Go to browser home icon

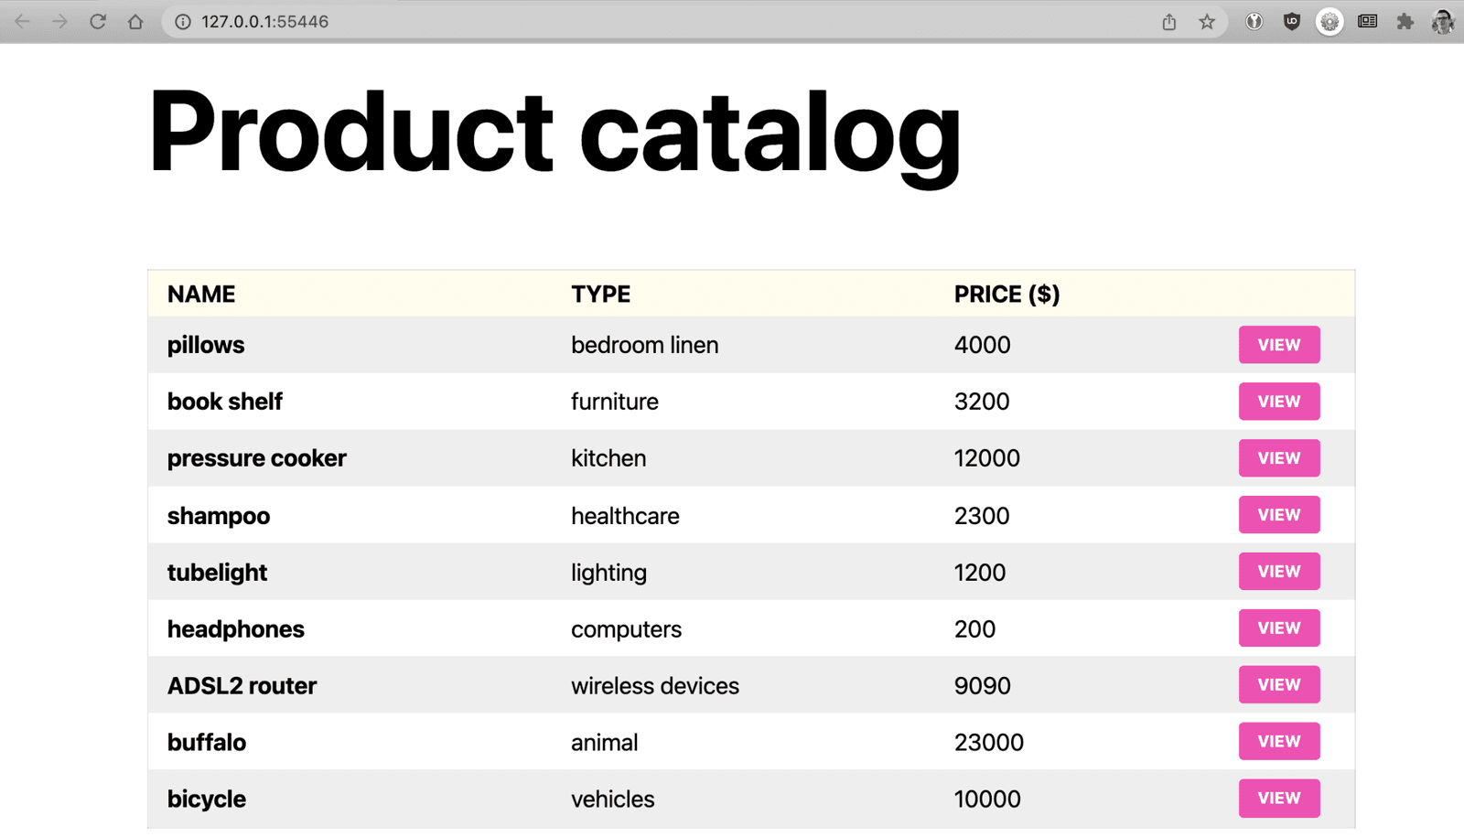pos(135,21)
